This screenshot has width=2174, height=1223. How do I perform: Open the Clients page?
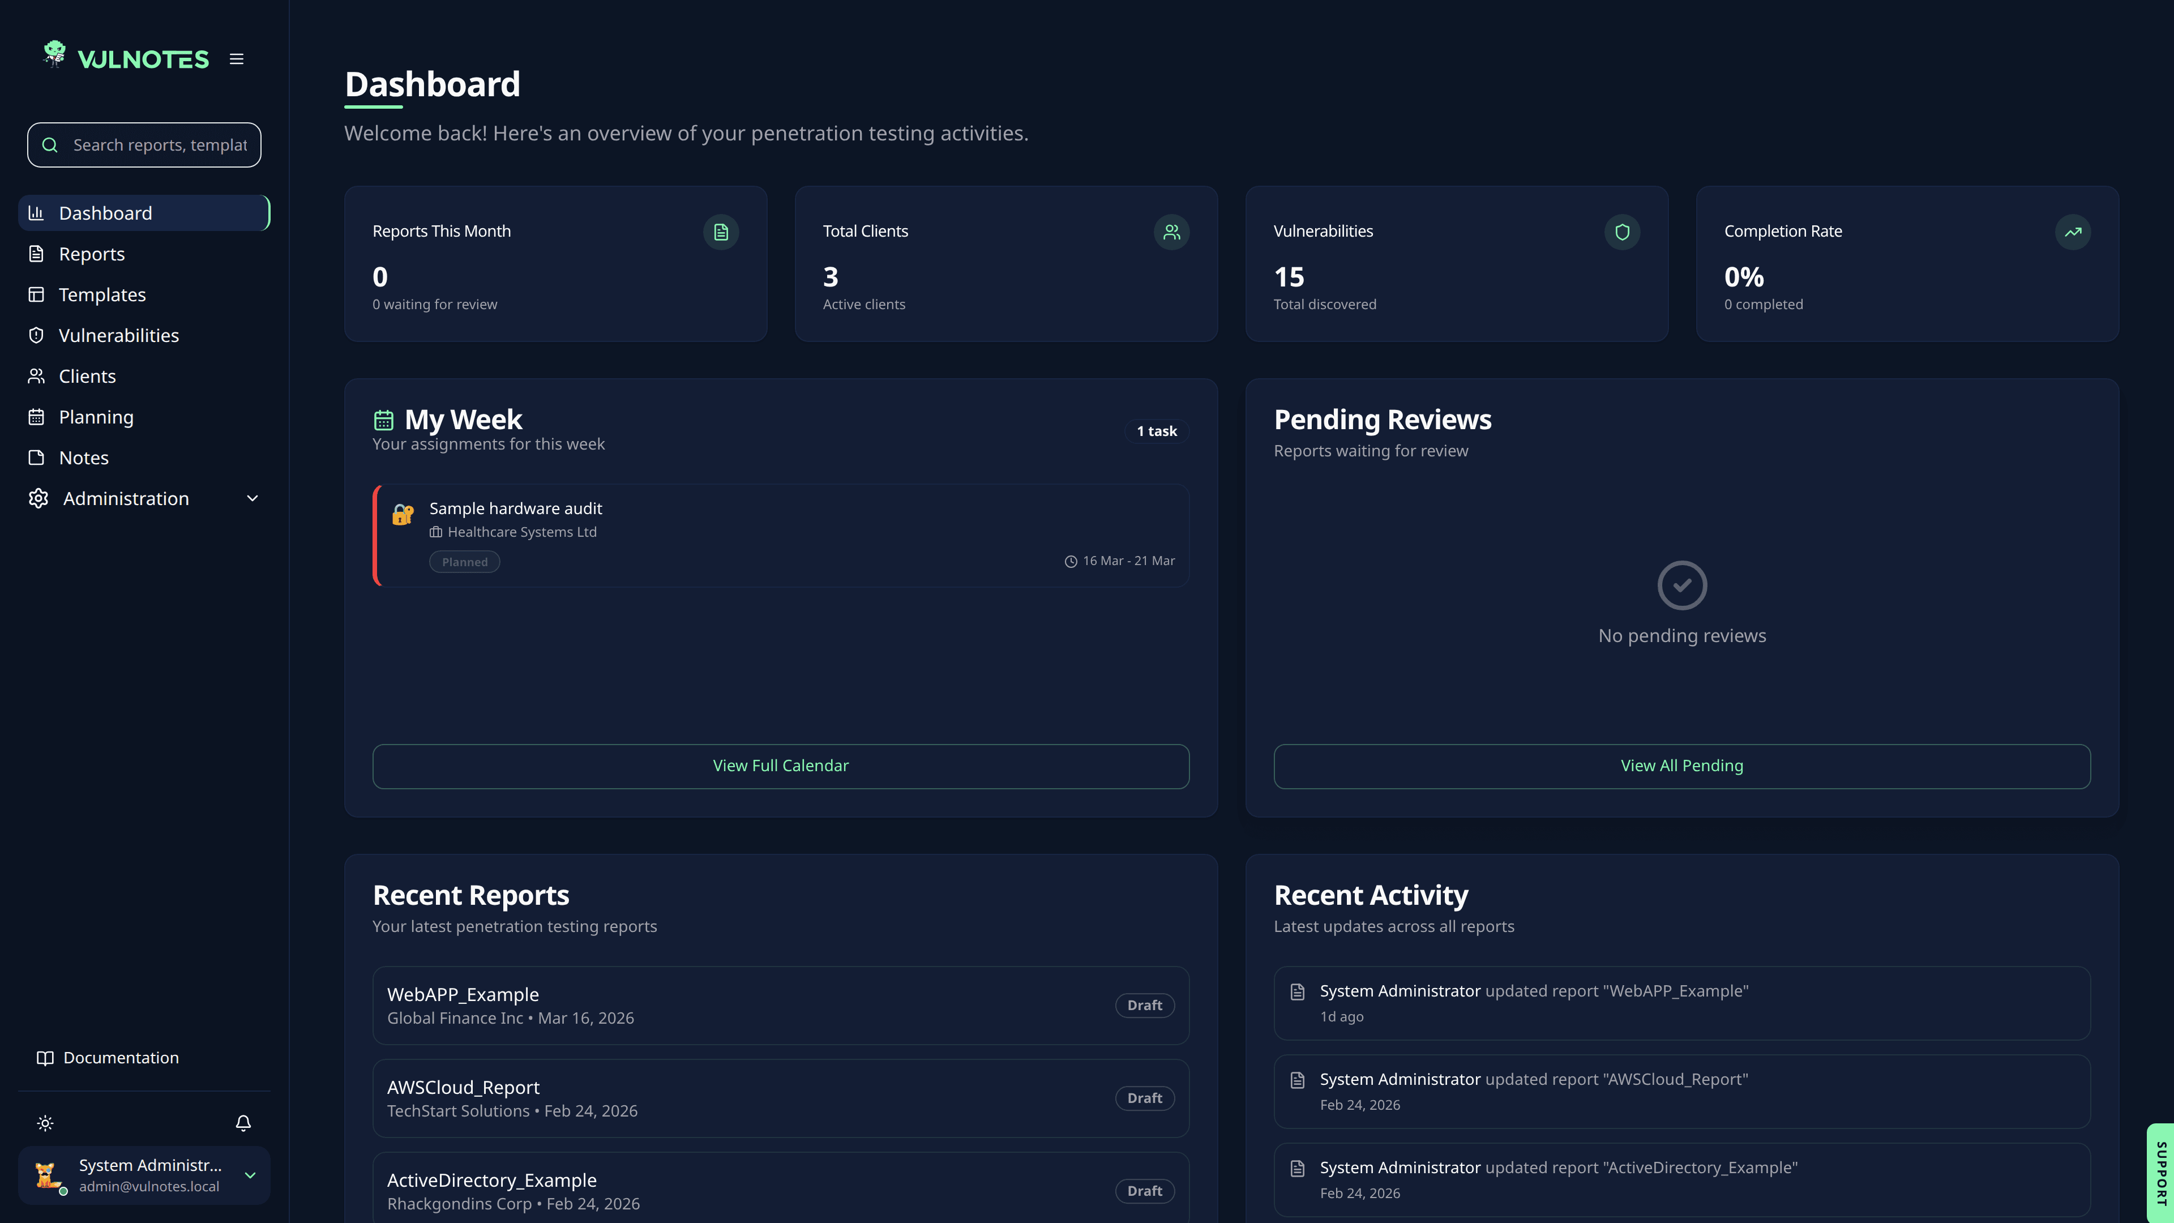(x=144, y=377)
